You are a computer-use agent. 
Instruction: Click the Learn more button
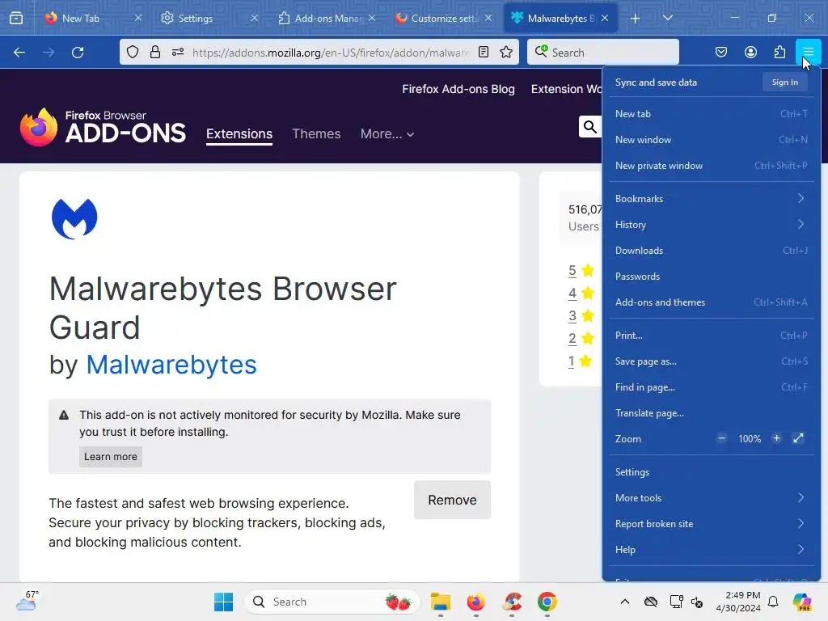[110, 456]
